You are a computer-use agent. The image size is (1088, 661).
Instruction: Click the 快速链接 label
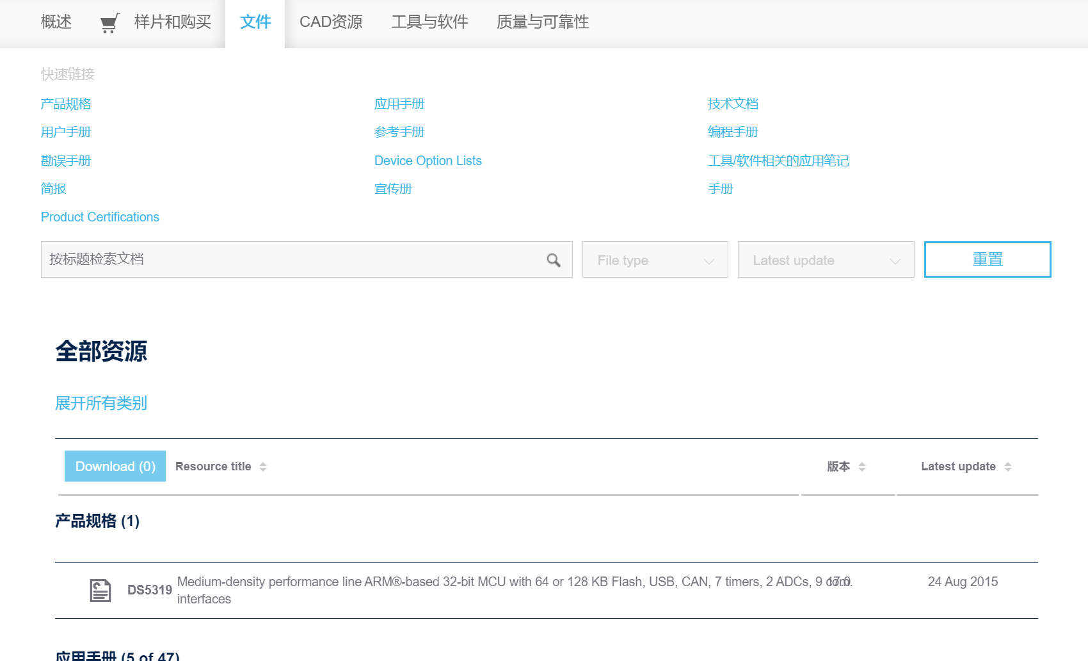pos(68,74)
